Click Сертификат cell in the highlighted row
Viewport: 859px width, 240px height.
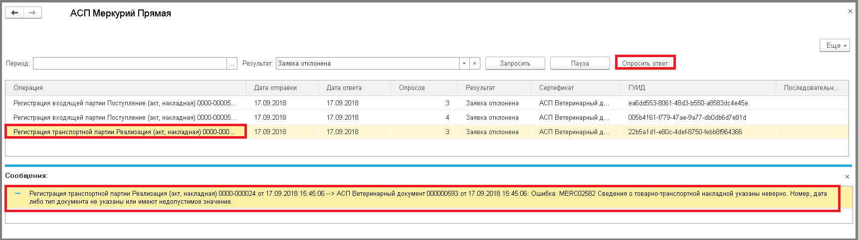coord(576,132)
